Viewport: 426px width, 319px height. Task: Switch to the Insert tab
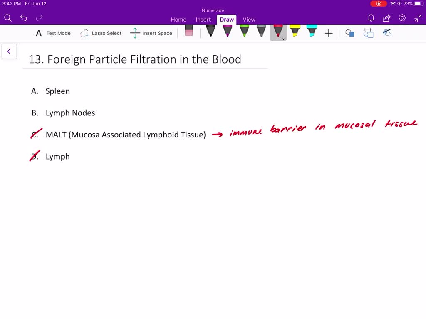203,20
